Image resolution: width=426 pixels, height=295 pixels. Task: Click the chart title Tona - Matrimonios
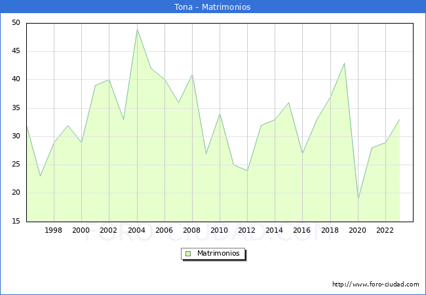[x=213, y=7]
